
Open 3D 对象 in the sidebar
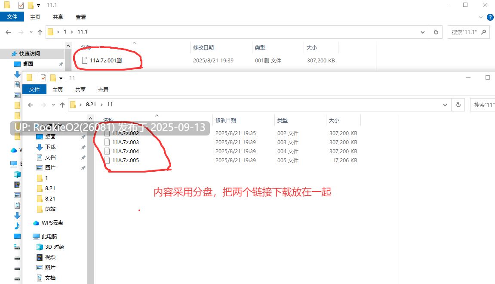[55, 247]
